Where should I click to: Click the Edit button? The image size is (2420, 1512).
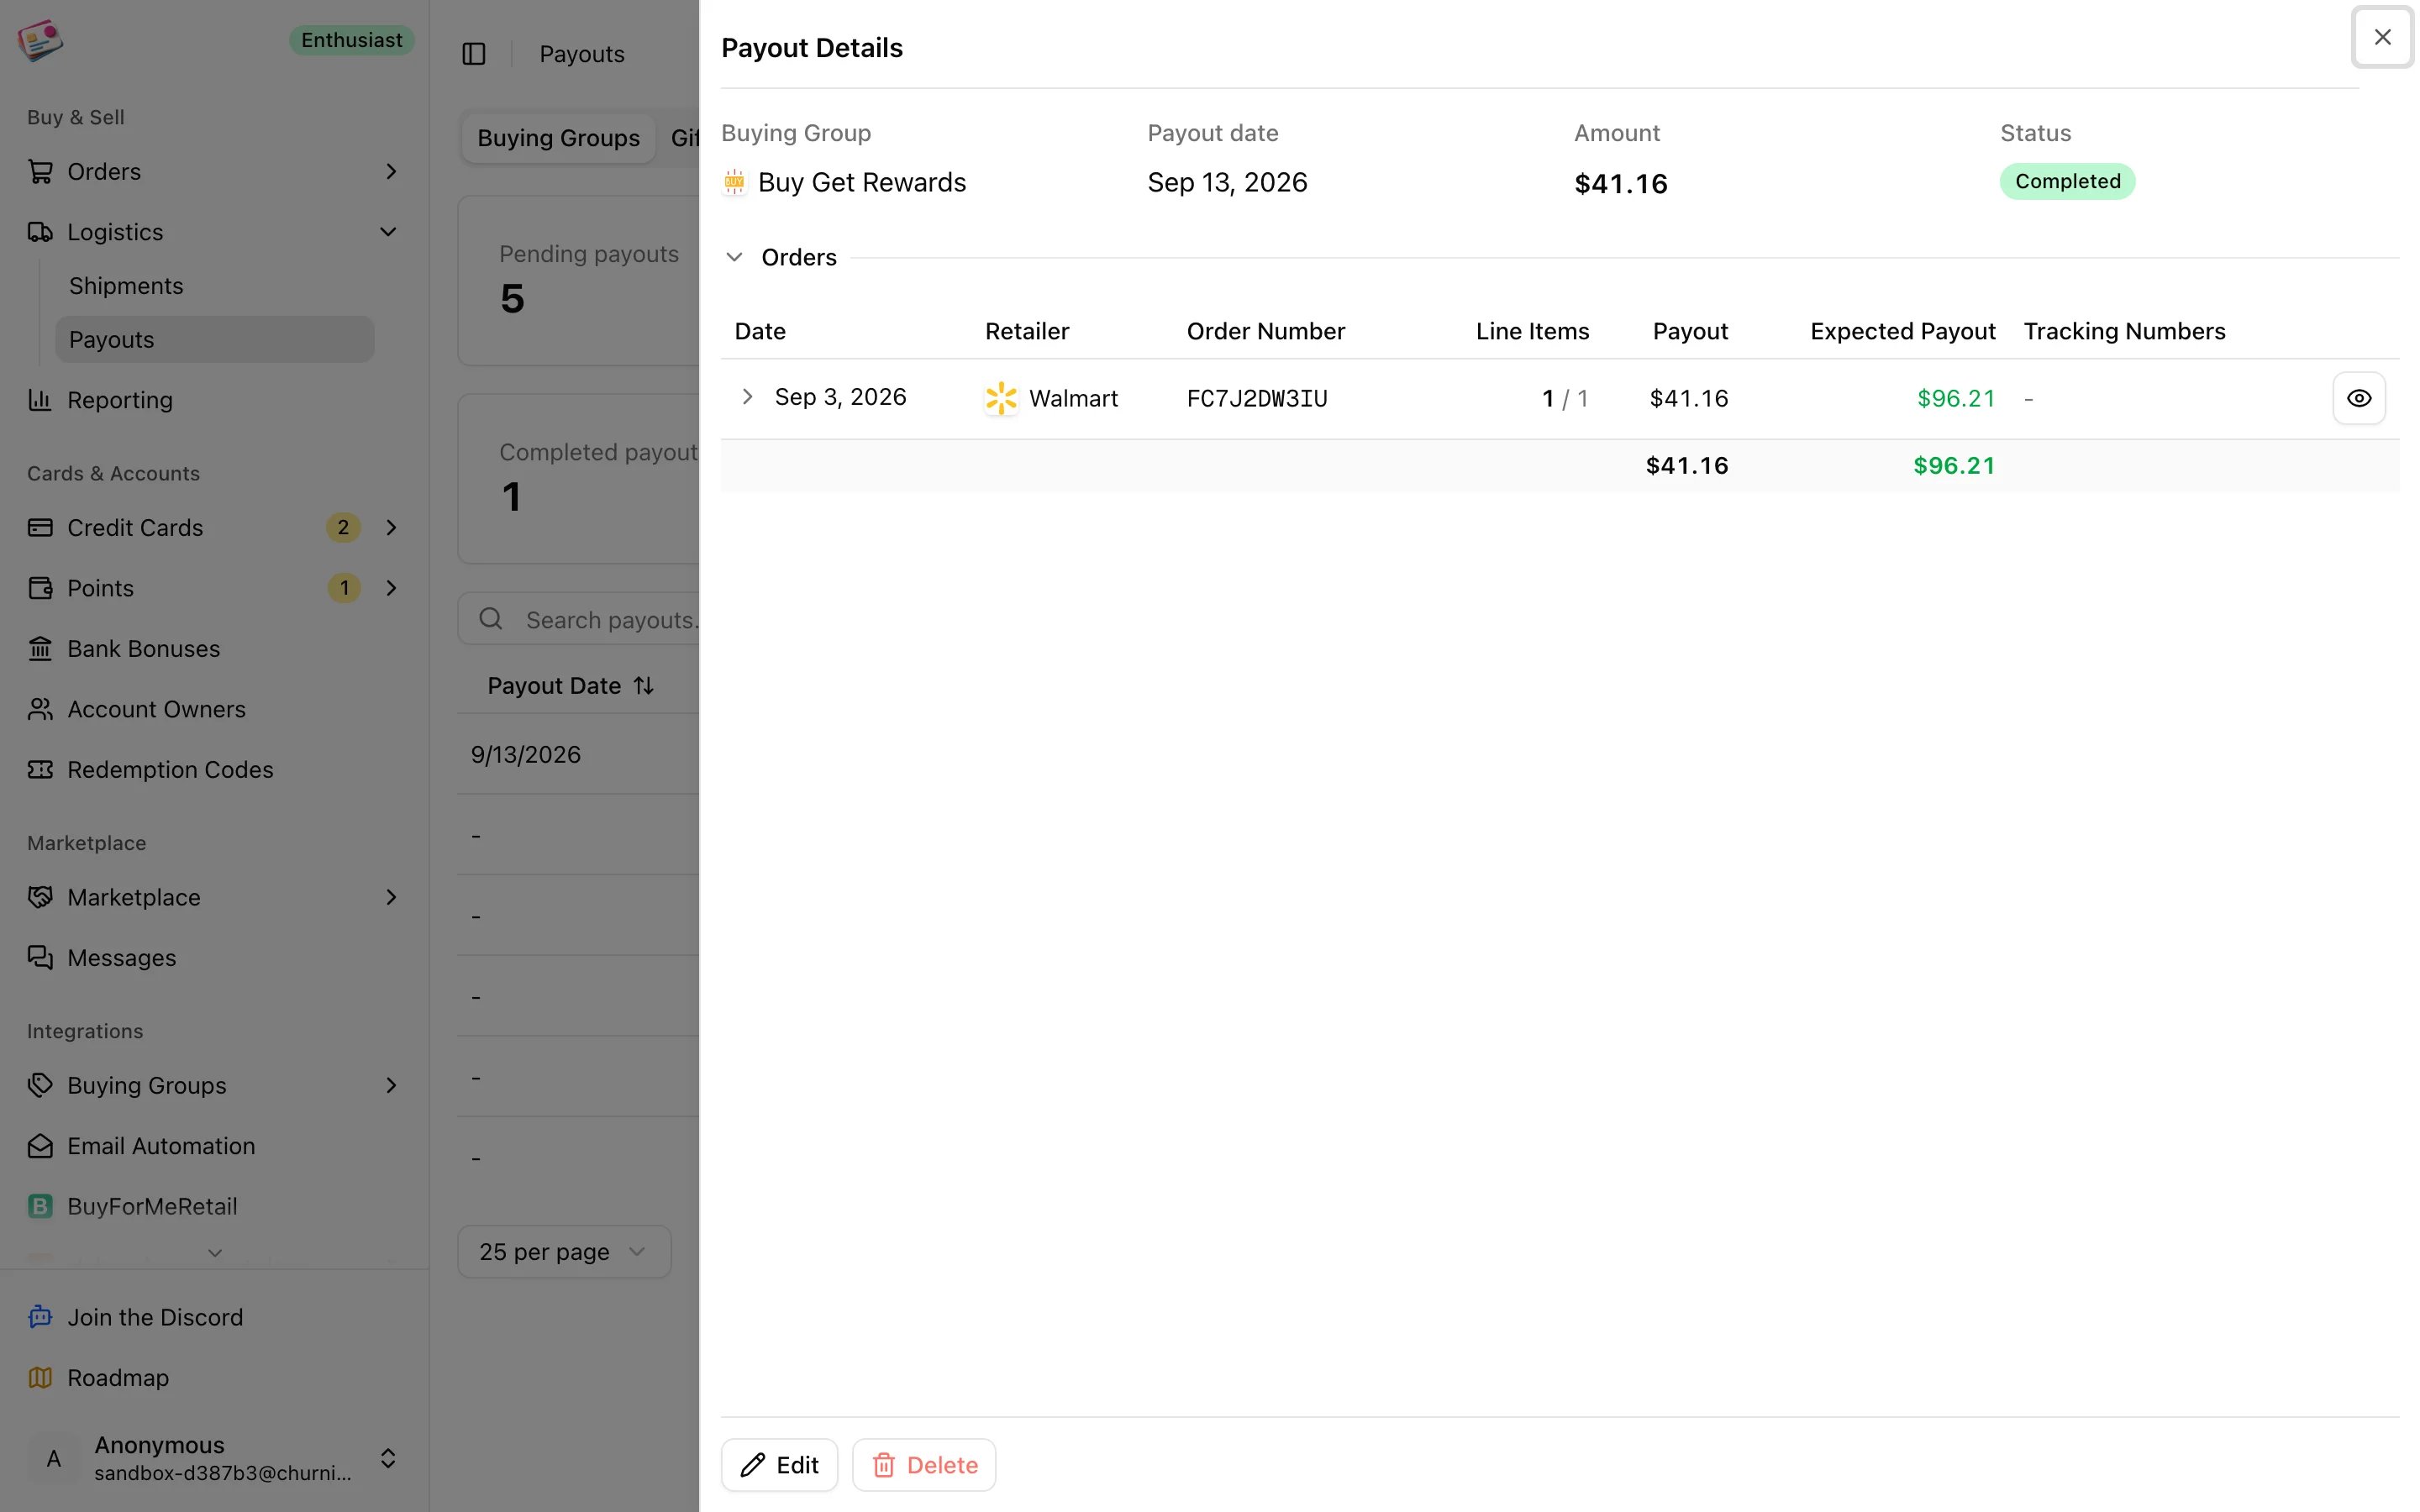[779, 1466]
